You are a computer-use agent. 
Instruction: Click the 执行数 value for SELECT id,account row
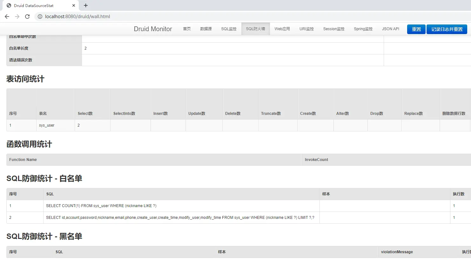[x=454, y=218]
